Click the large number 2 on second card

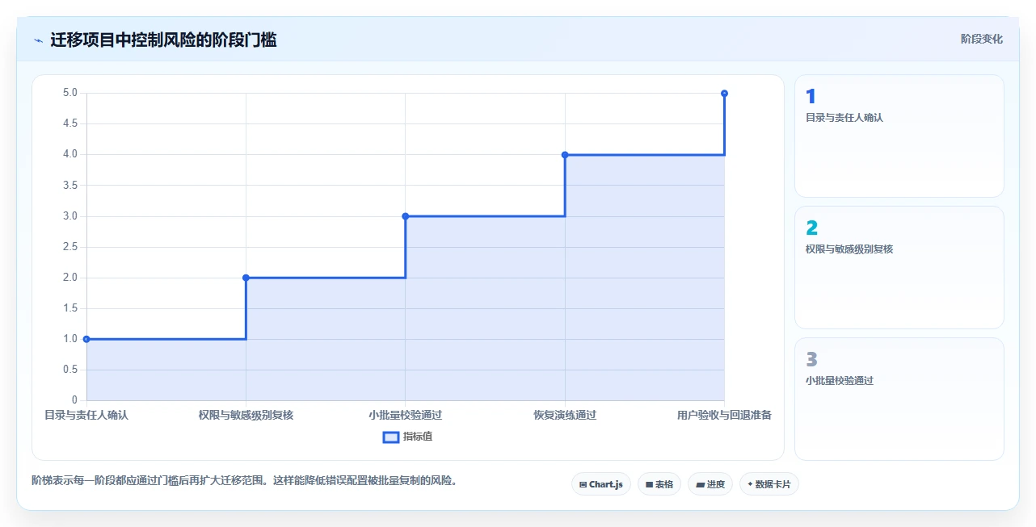pyautogui.click(x=812, y=228)
